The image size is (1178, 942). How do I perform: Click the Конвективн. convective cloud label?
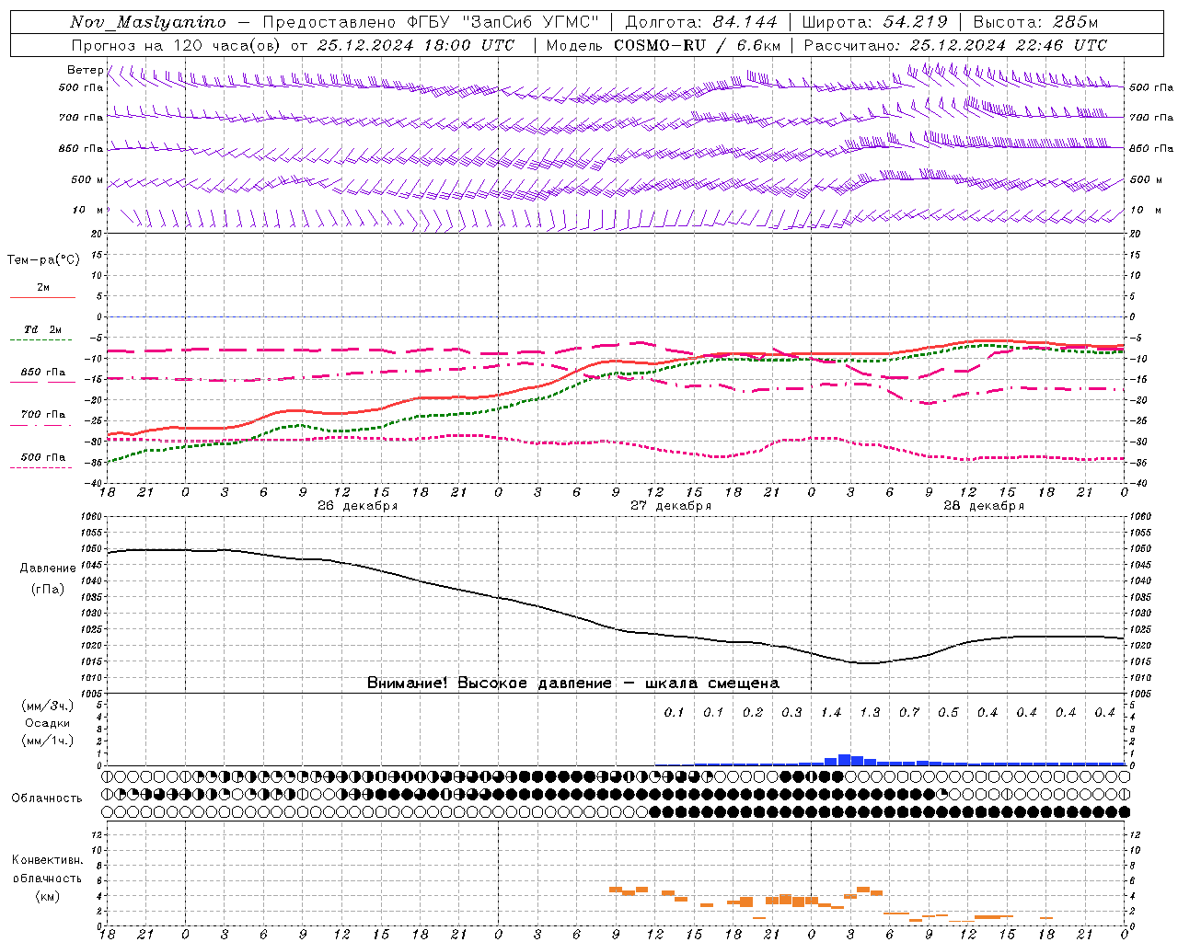click(47, 860)
